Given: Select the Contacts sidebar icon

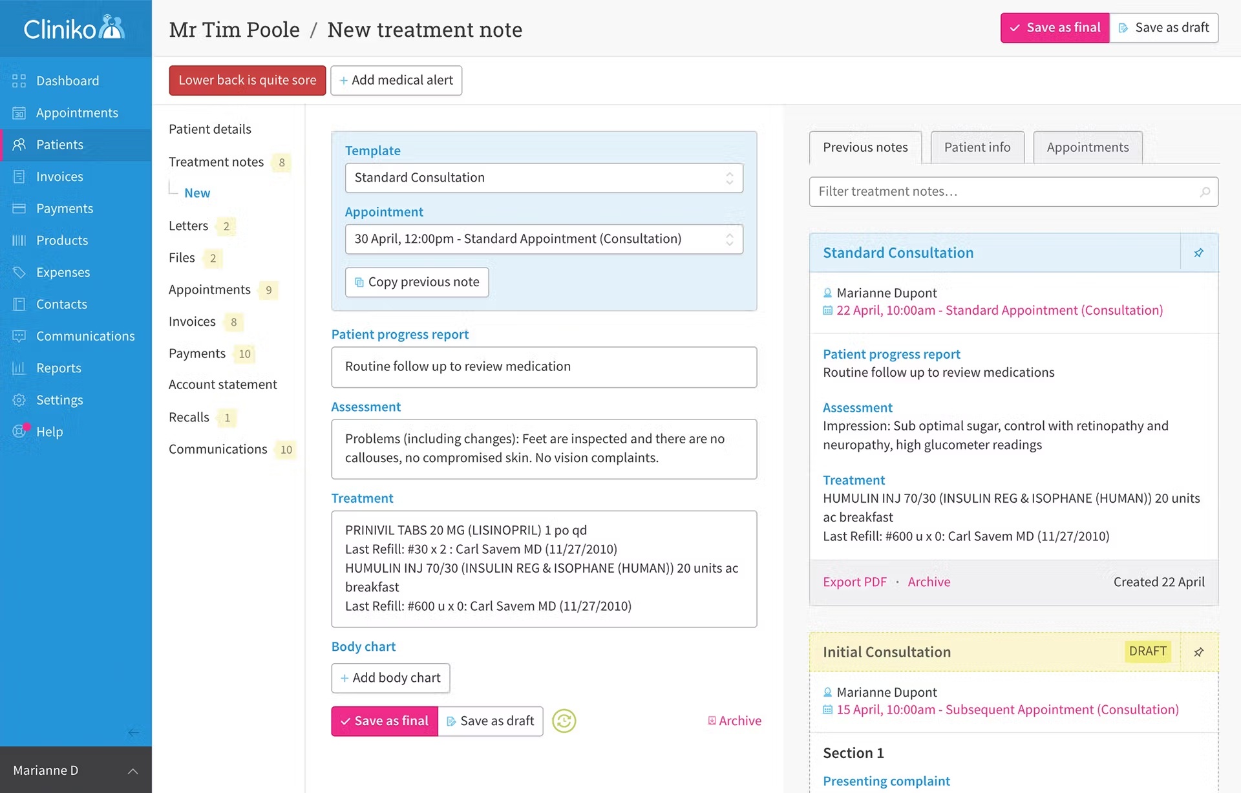Looking at the screenshot, I should [19, 304].
